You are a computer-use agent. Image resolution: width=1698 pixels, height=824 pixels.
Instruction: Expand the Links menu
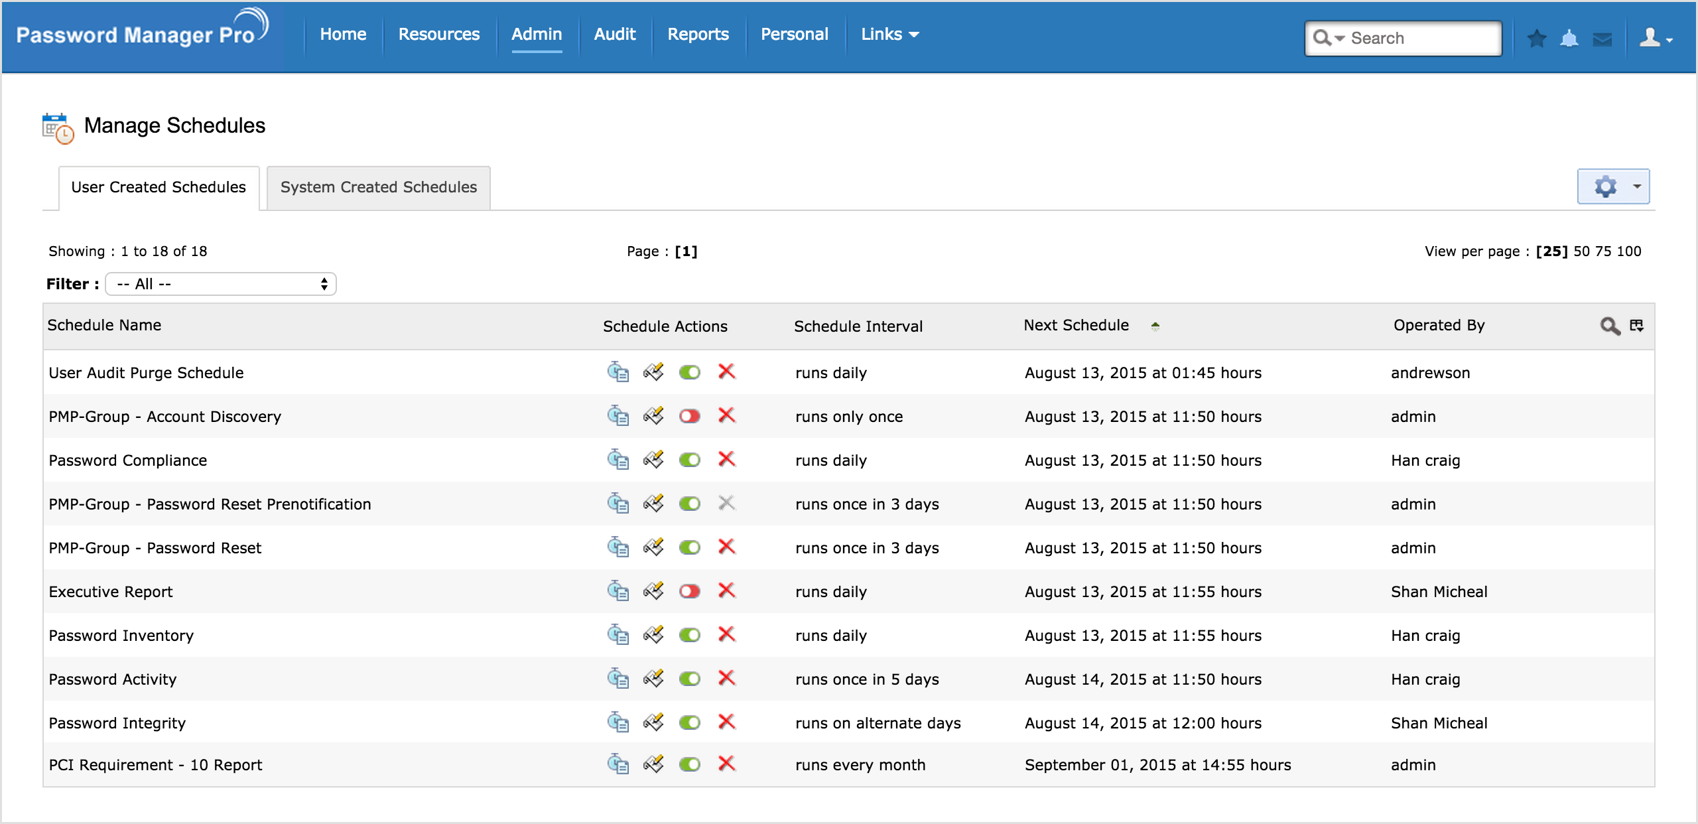[889, 34]
